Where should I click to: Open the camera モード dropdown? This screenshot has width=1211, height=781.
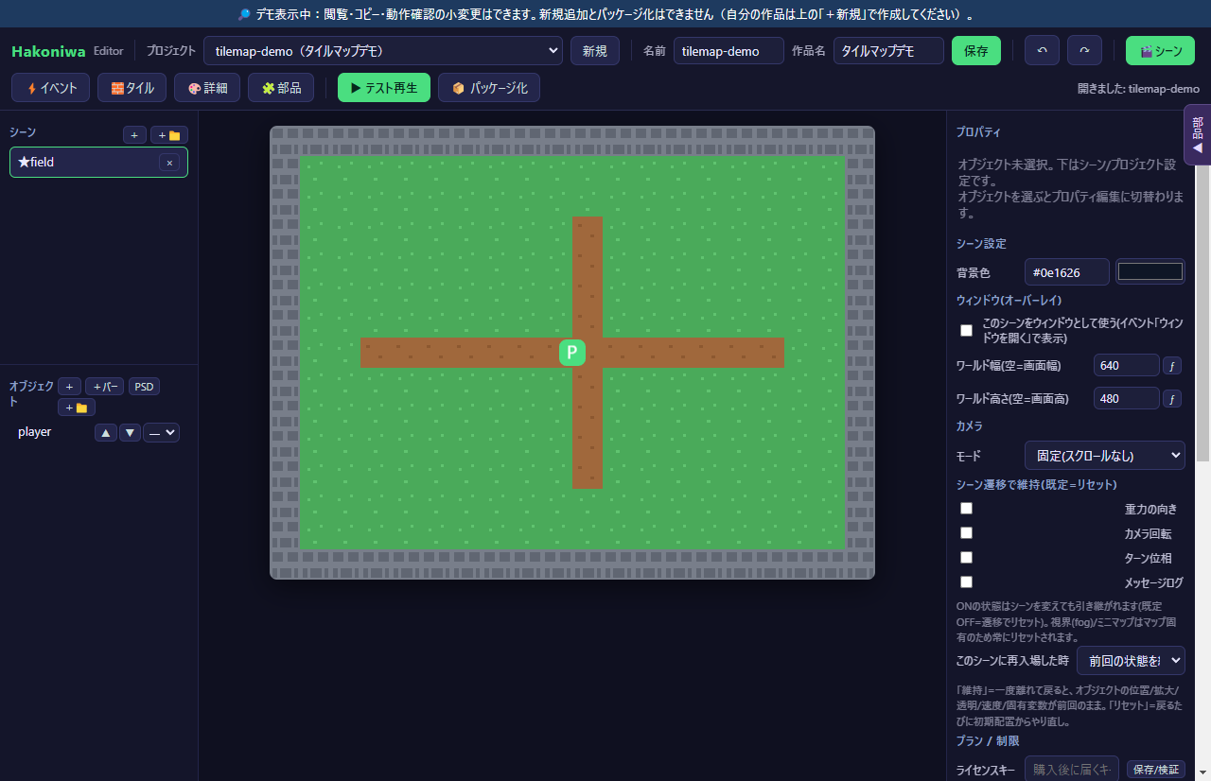pyautogui.click(x=1105, y=456)
